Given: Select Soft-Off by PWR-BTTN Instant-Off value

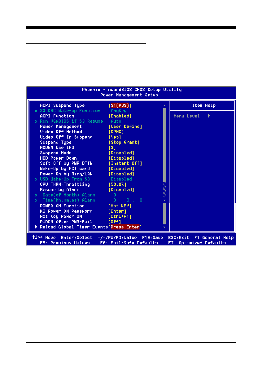Looking at the screenshot, I should click(x=125, y=163).
